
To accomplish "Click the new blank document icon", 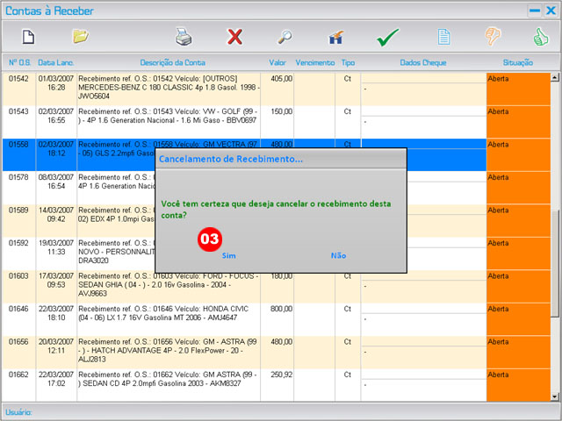I will point(28,37).
